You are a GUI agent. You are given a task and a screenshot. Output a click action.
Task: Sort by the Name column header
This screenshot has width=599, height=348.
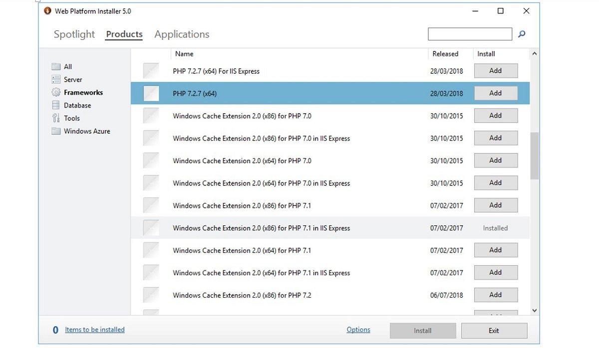tap(184, 54)
